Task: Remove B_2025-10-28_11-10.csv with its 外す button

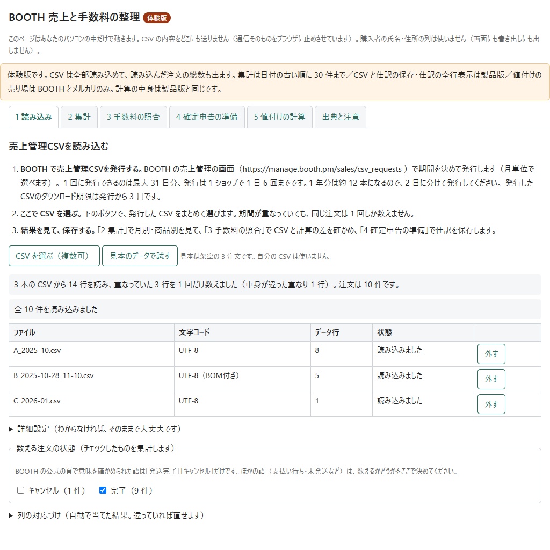Action: click(x=491, y=379)
